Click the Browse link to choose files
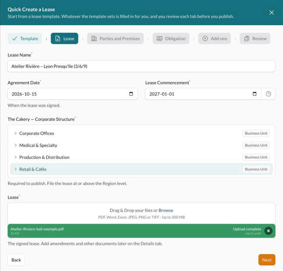 point(166,211)
